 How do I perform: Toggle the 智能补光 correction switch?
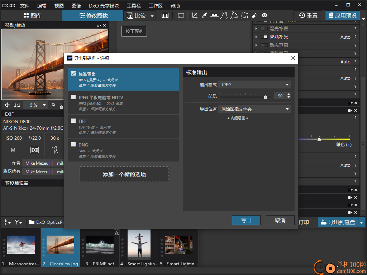264,37
